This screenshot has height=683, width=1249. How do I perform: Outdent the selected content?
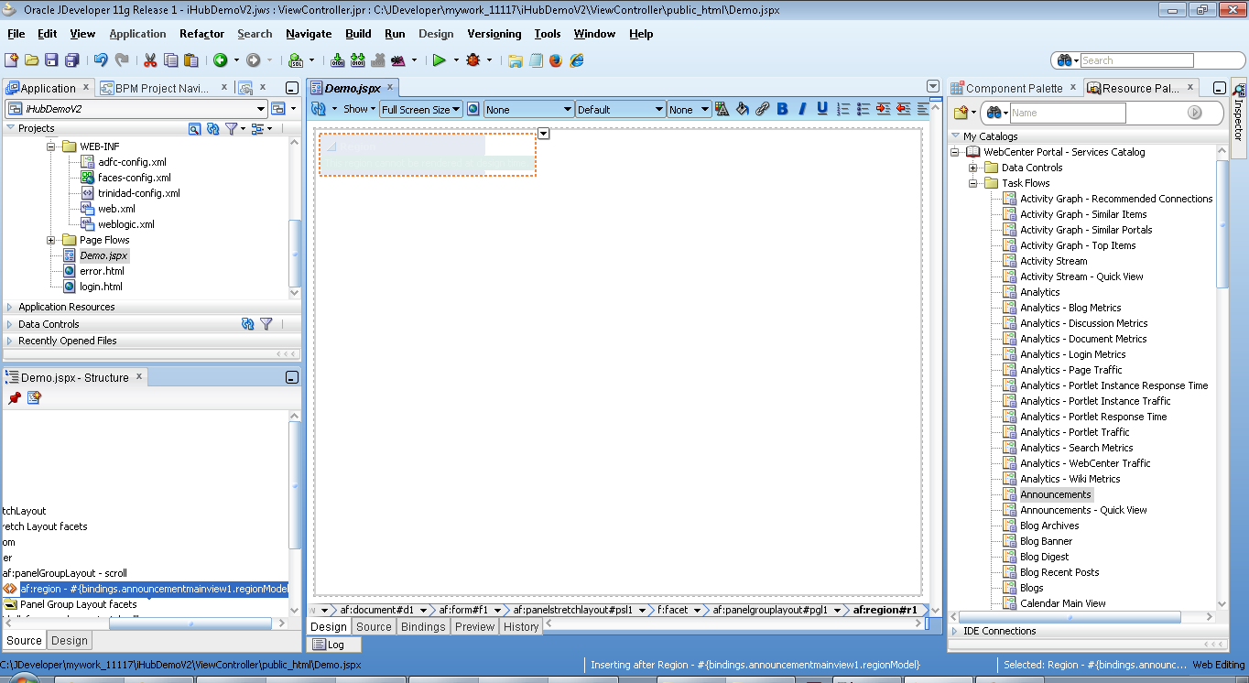point(904,109)
